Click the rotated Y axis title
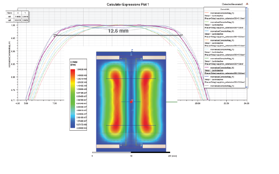Image resolution: width=279 pixels, height=174 pixels. point(9,54)
